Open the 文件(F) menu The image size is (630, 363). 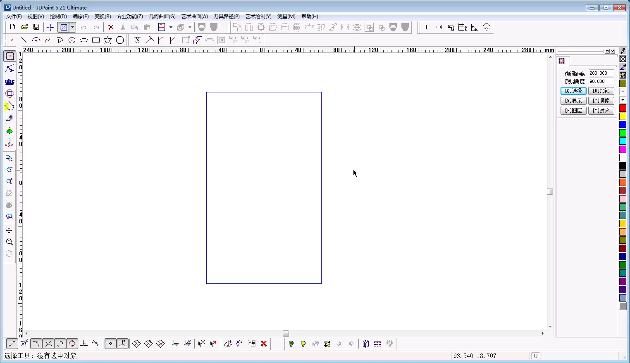click(x=14, y=16)
